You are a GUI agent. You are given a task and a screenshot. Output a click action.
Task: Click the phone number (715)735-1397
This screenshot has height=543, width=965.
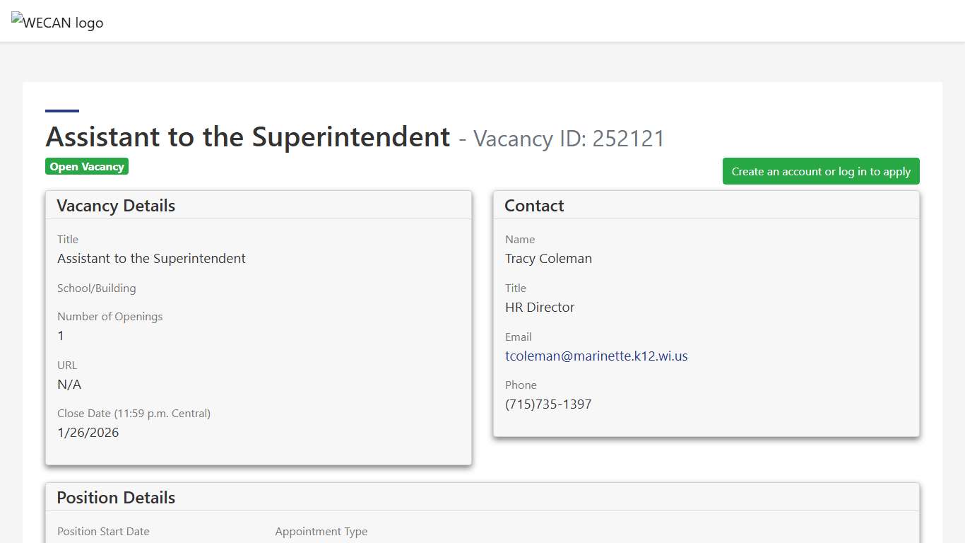click(548, 404)
